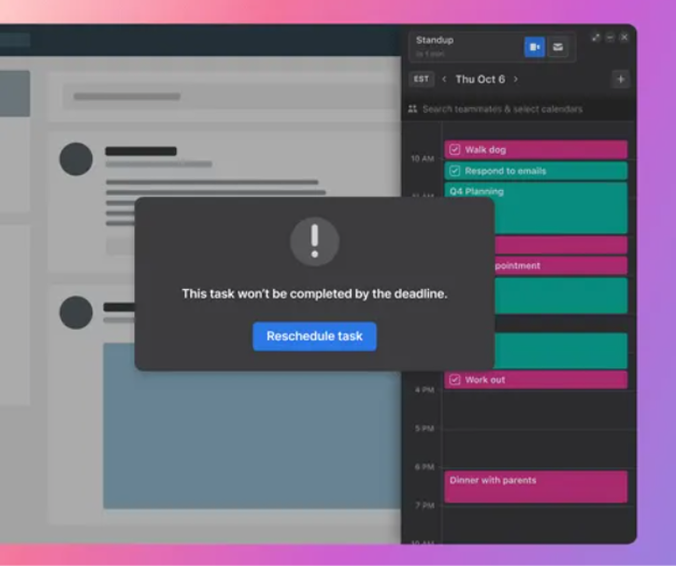The width and height of the screenshot is (676, 566).
Task: Toggle the Respond to emails checkbox
Action: coord(455,171)
